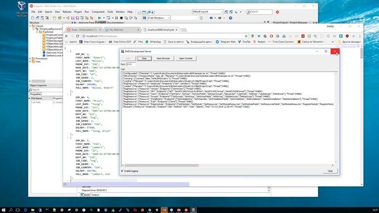Viewport: 379px width, 213px height.
Task: Open the dropdown arrow next to Run button
Action: pos(104,18)
